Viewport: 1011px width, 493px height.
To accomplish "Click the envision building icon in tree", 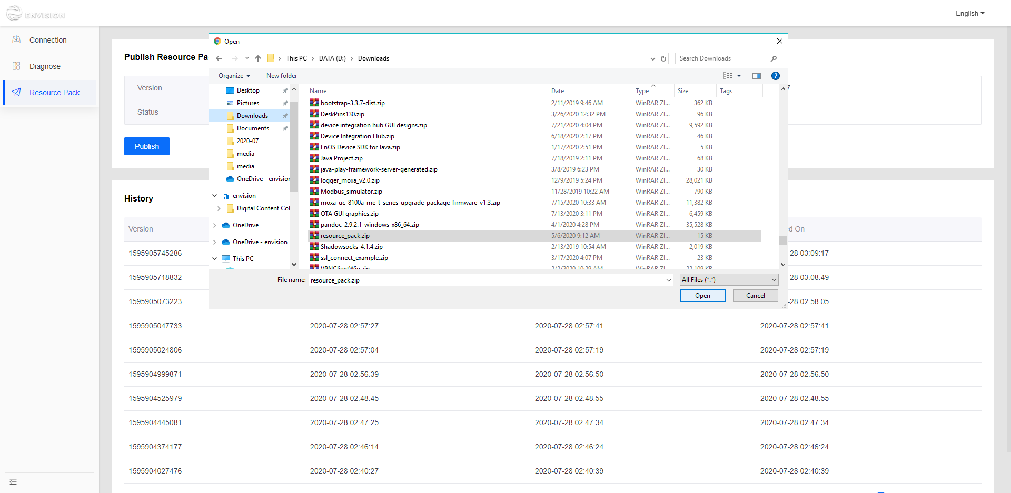I will 226,196.
